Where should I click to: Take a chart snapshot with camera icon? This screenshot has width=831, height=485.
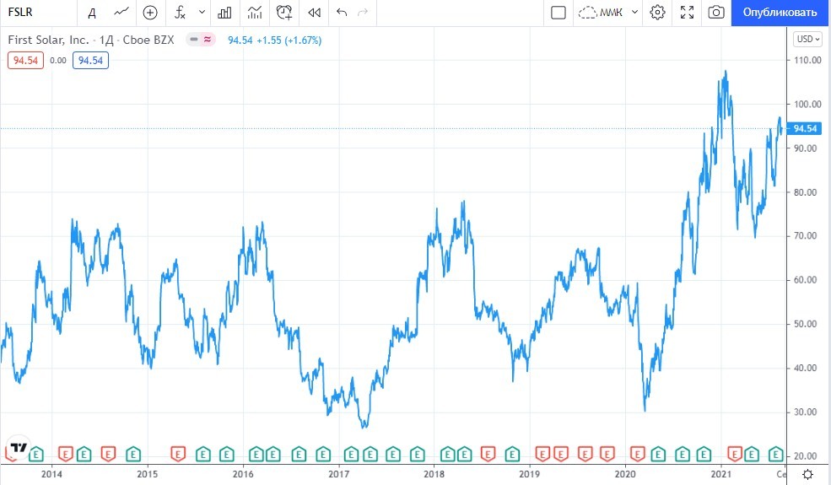(x=716, y=13)
